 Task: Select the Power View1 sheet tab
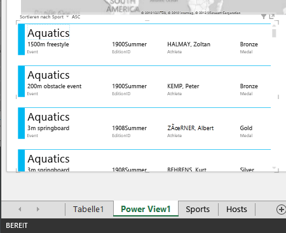(146, 209)
